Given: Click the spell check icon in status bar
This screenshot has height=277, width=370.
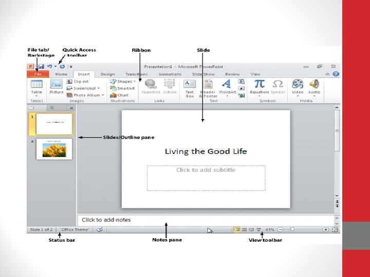Looking at the screenshot, I should [100, 229].
